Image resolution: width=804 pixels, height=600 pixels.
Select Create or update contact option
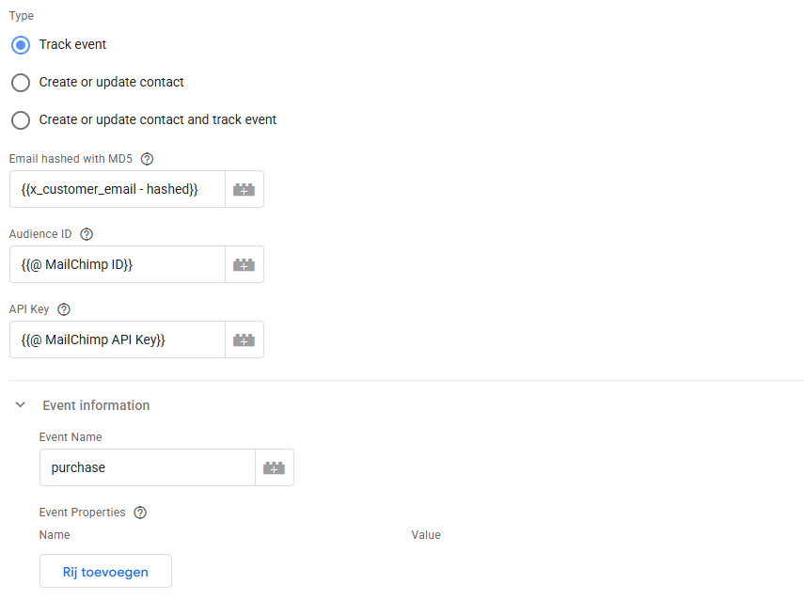(x=21, y=83)
